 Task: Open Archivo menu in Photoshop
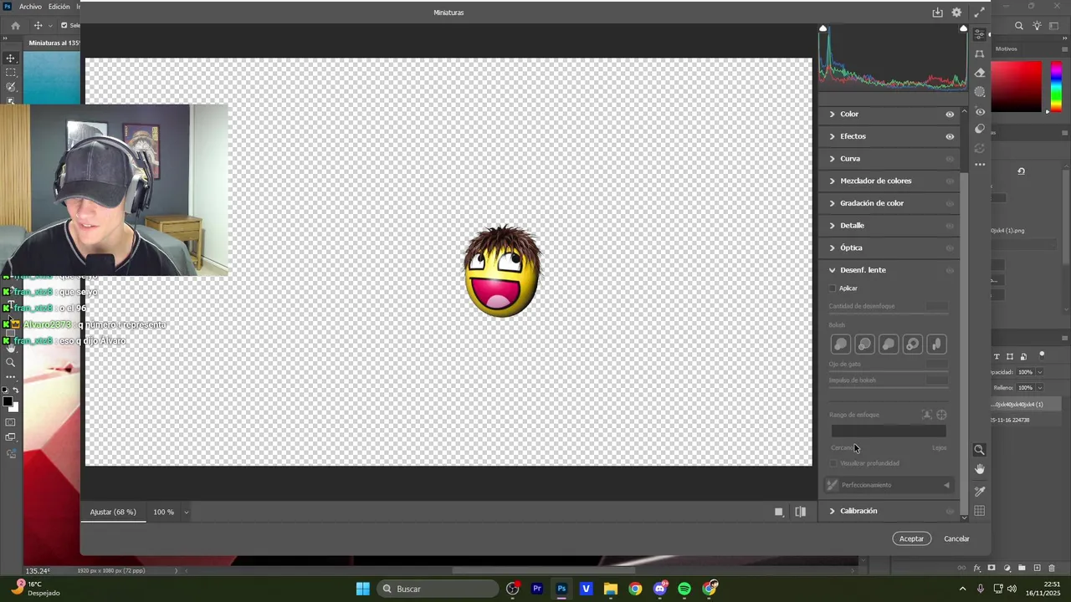click(30, 7)
